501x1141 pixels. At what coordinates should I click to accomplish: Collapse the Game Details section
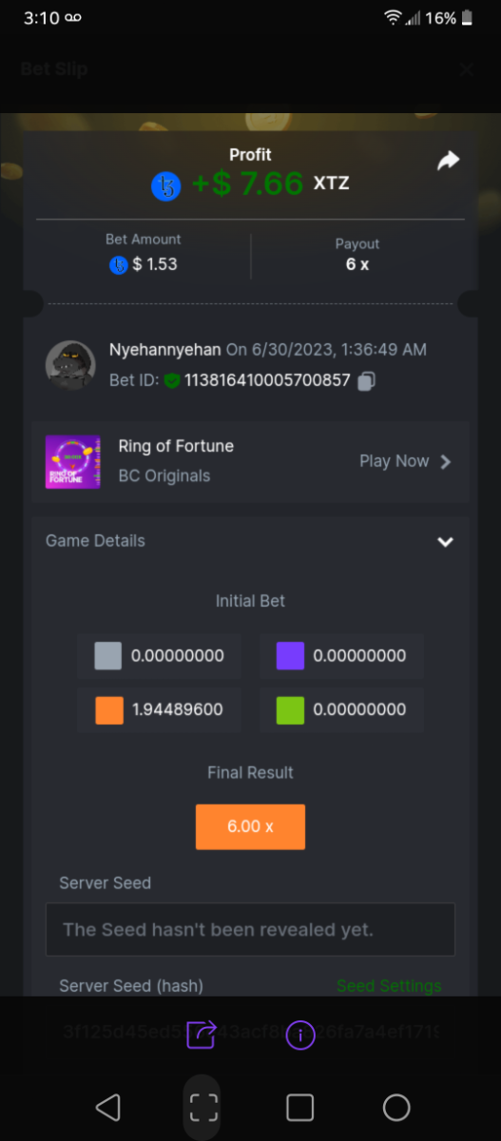pyautogui.click(x=445, y=541)
